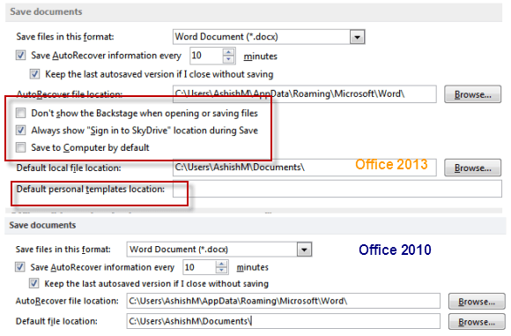Click the Default personal templates location label
Screen dimensions: 511x336
coord(91,190)
